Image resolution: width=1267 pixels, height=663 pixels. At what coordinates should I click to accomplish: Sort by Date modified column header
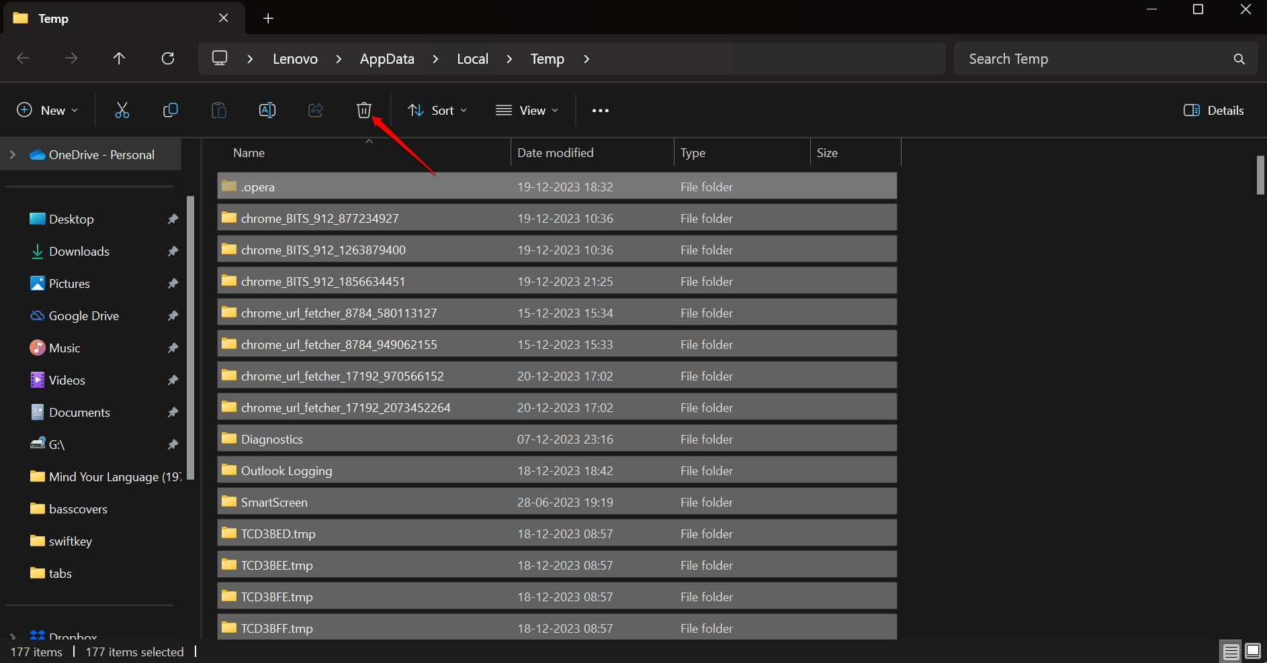(592, 153)
